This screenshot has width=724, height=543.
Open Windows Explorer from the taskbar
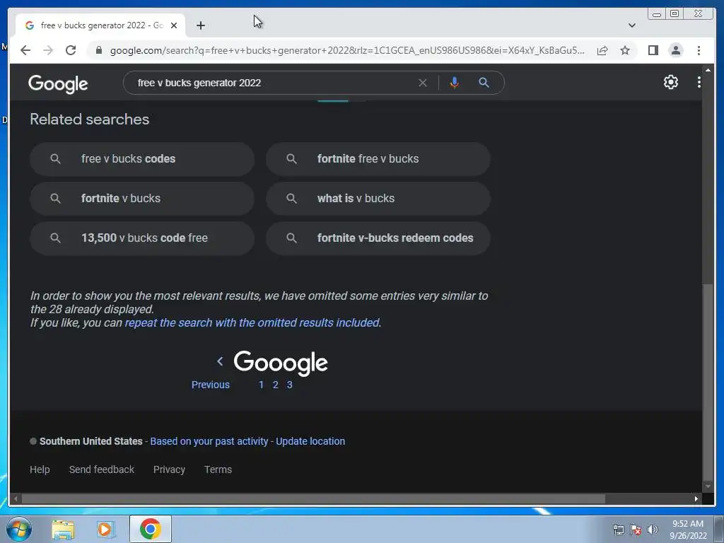click(x=63, y=529)
